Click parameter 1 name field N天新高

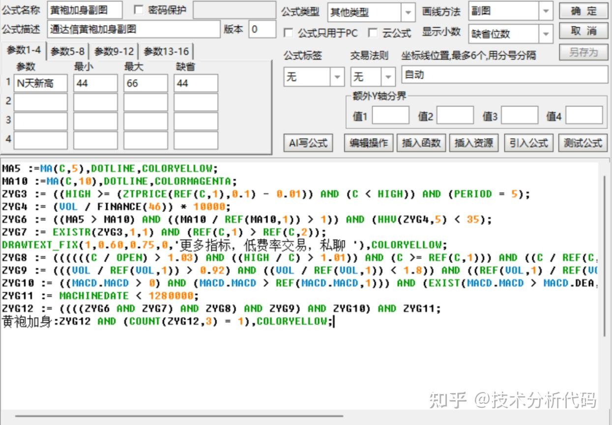point(40,83)
